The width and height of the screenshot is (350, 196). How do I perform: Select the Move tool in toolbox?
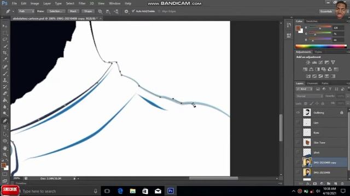coord(5,26)
